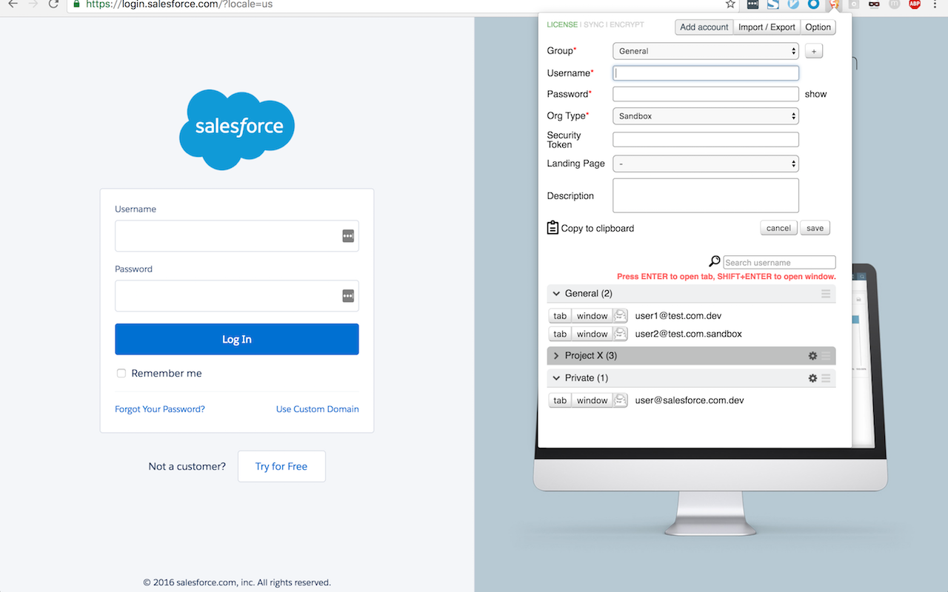Open the Project X group settings gear
948x592 pixels.
(812, 355)
